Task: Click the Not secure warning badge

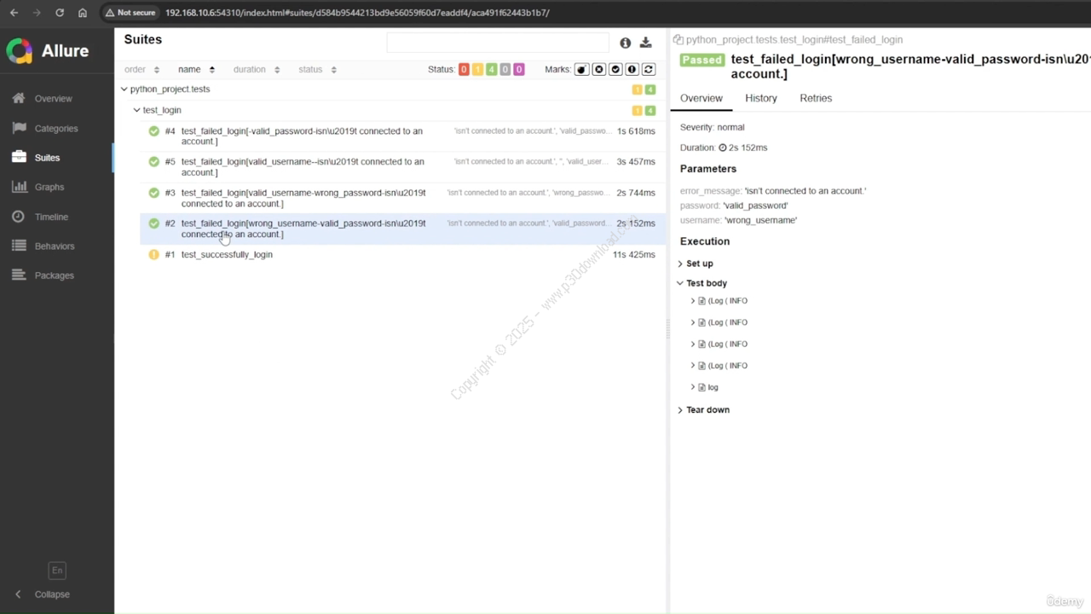Action: [x=130, y=13]
